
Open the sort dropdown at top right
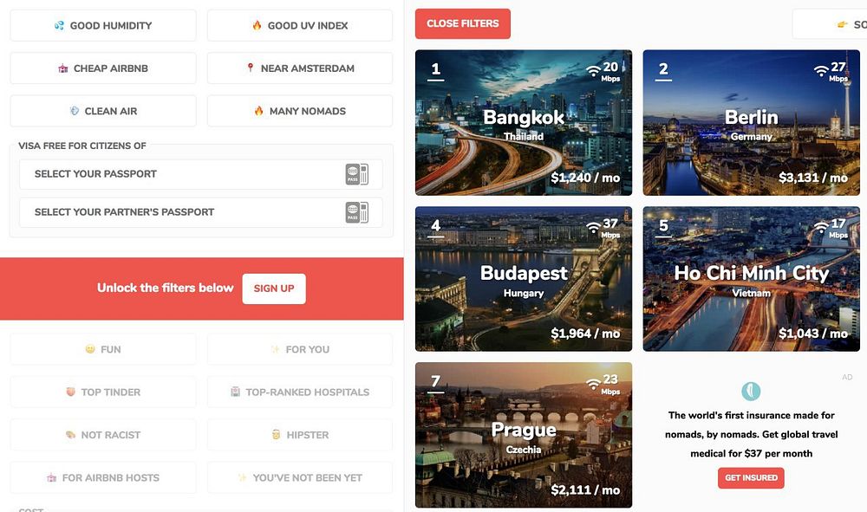830,24
